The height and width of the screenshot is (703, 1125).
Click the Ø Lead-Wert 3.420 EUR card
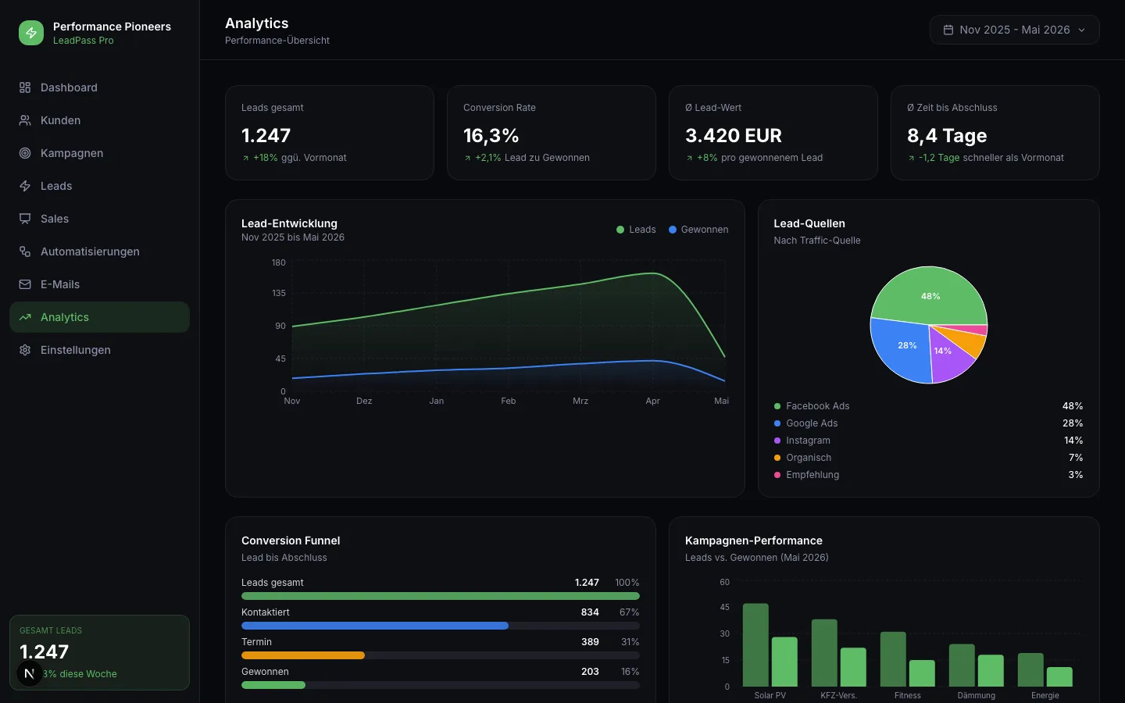coord(773,133)
